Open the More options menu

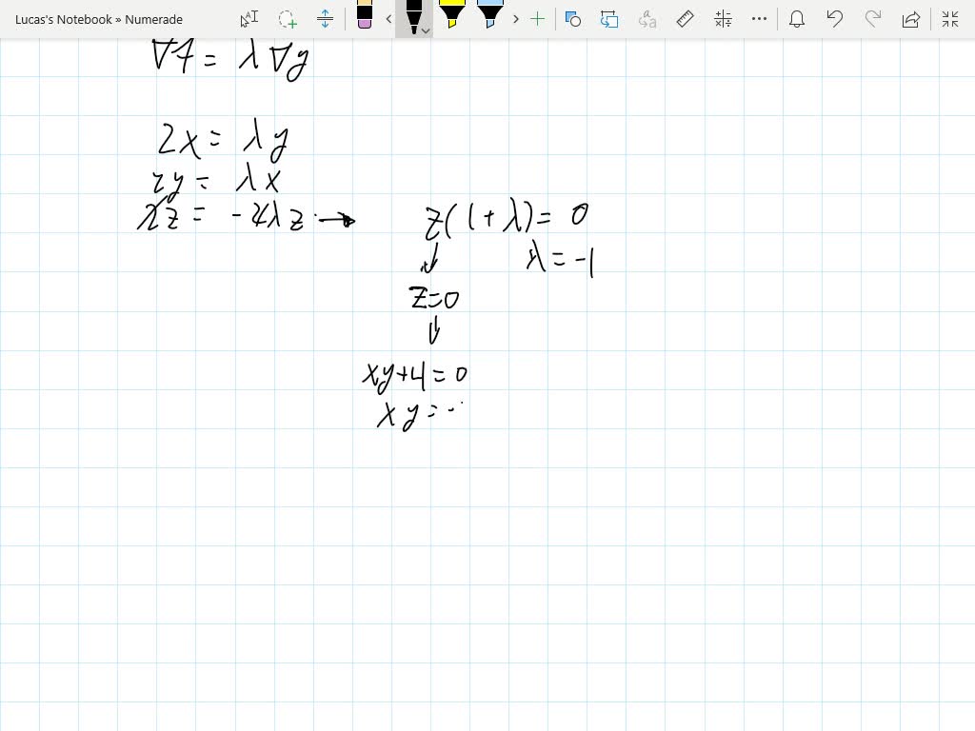(759, 19)
